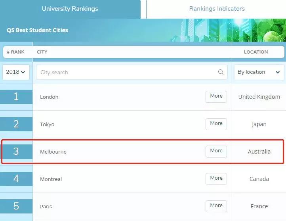The width and height of the screenshot is (286, 221).
Task: Click Canada location cell
Action: 259,179
